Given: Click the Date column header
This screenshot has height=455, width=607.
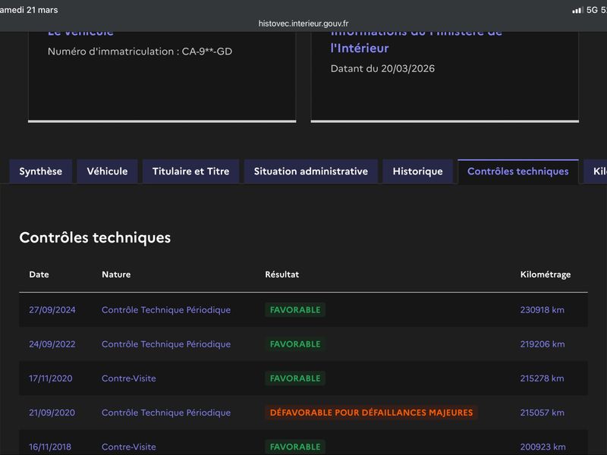Looking at the screenshot, I should point(39,275).
